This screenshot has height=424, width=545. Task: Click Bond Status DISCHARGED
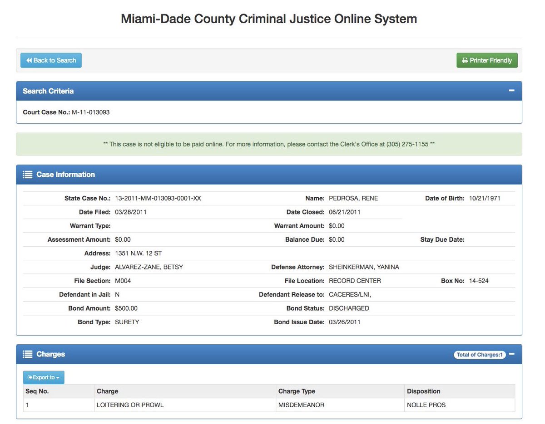point(349,308)
